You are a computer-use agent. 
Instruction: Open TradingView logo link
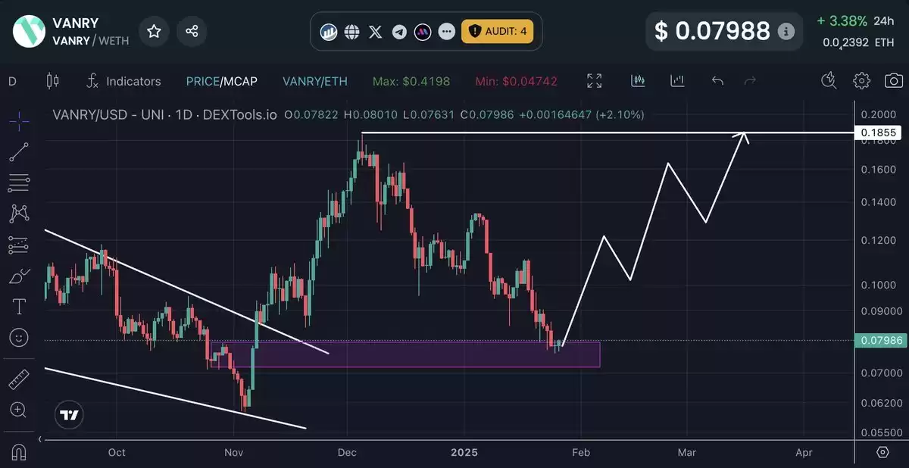(69, 415)
